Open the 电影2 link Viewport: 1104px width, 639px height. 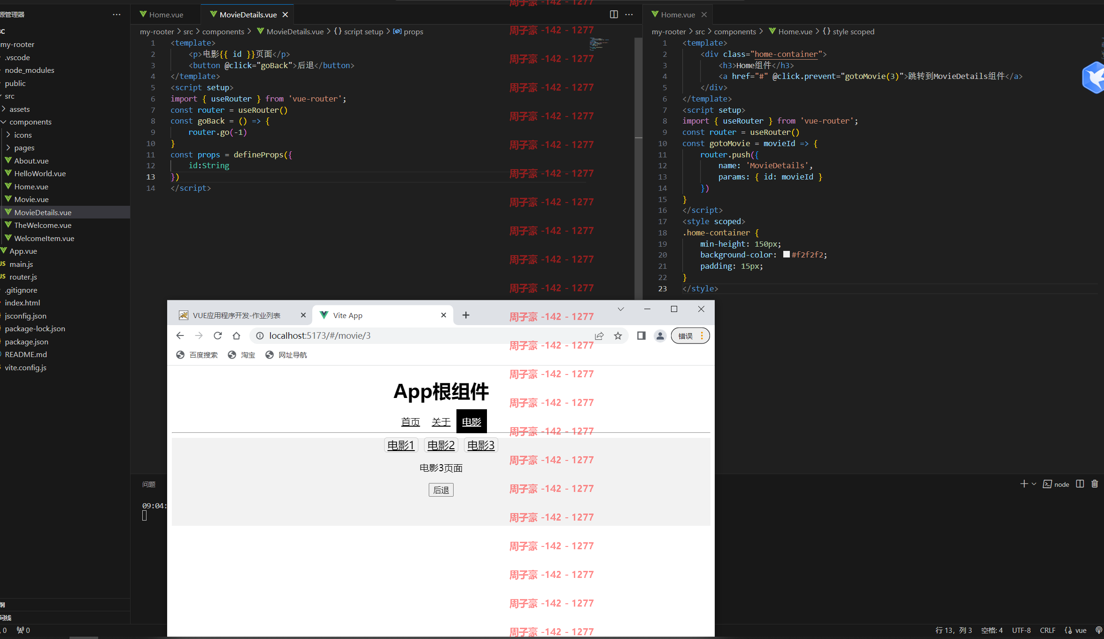[x=441, y=445]
